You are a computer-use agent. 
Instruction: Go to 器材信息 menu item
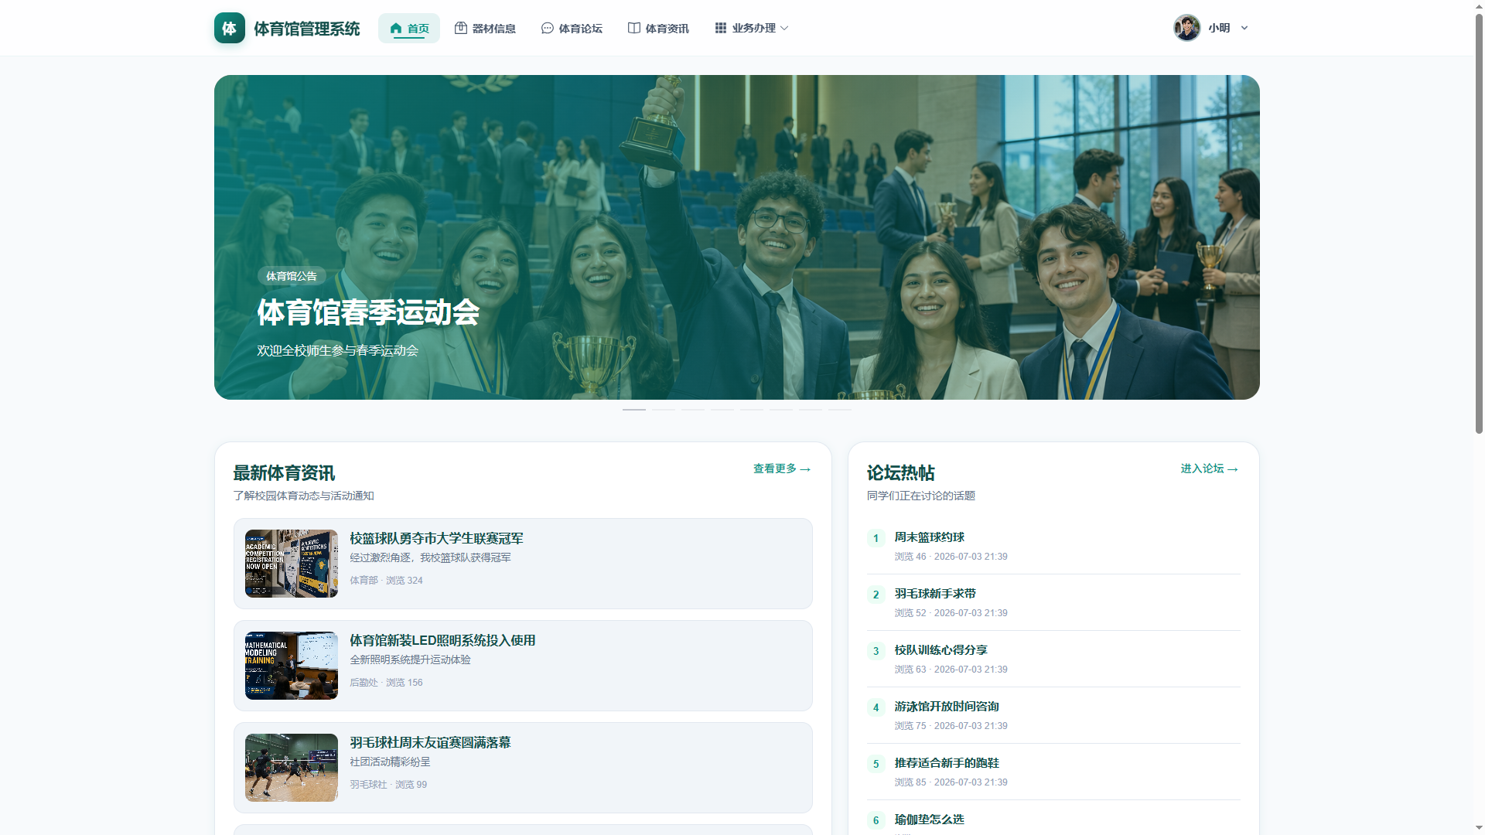pos(485,29)
